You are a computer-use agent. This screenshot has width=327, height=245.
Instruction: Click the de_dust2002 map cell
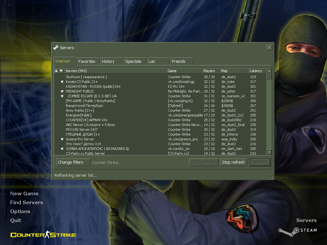tap(232, 120)
